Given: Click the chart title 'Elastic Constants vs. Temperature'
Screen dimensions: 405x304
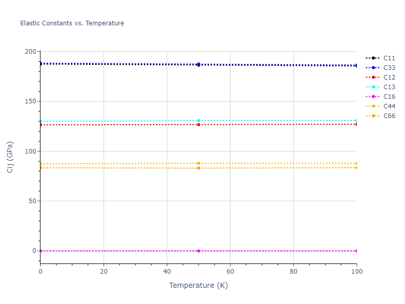Looking at the screenshot, I should [72, 23].
